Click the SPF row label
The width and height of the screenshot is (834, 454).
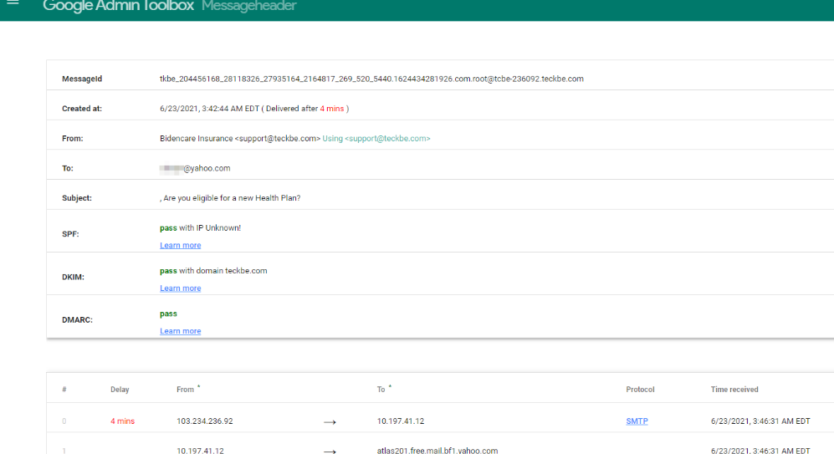click(x=70, y=234)
